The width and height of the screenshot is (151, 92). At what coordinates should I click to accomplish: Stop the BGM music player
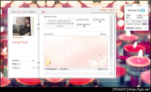pyautogui.click(x=128, y=24)
